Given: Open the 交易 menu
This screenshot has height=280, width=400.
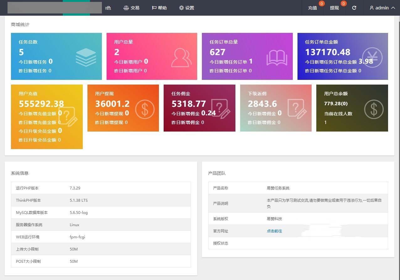Looking at the screenshot, I should tap(131, 8).
